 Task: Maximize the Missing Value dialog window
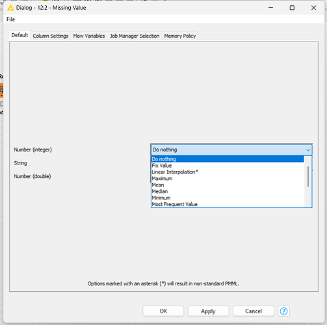tap(292, 8)
